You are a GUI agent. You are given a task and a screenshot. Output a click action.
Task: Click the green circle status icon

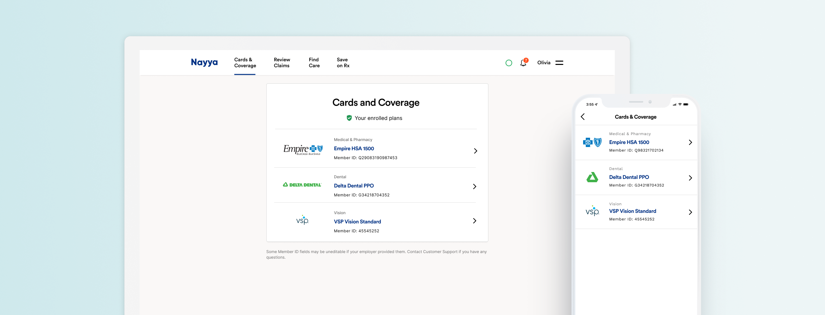(509, 63)
